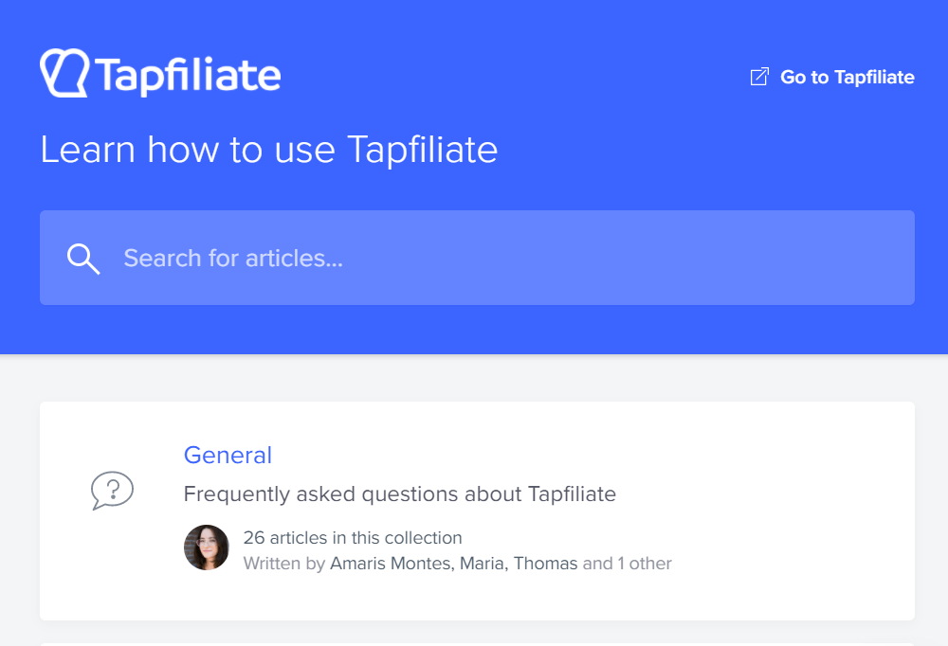Click the Written by label
The height and width of the screenshot is (646, 948).
click(284, 564)
